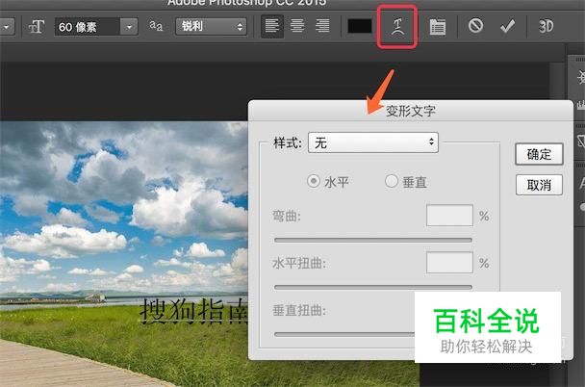Click the 3D text icon
Image resolution: width=585 pixels, height=387 pixels.
click(546, 26)
